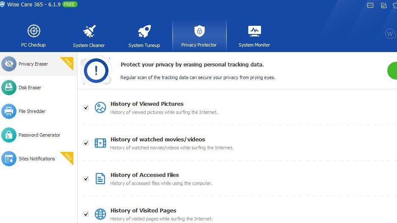Click the Accessed Files document icon
The height and width of the screenshot is (223, 397).
[x=100, y=179]
